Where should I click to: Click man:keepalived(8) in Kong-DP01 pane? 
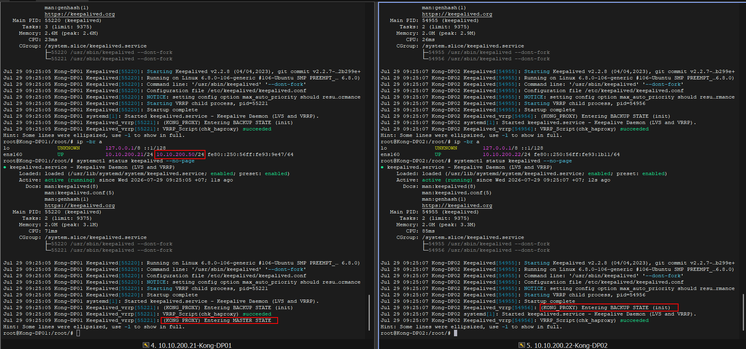pyautogui.click(x=71, y=186)
